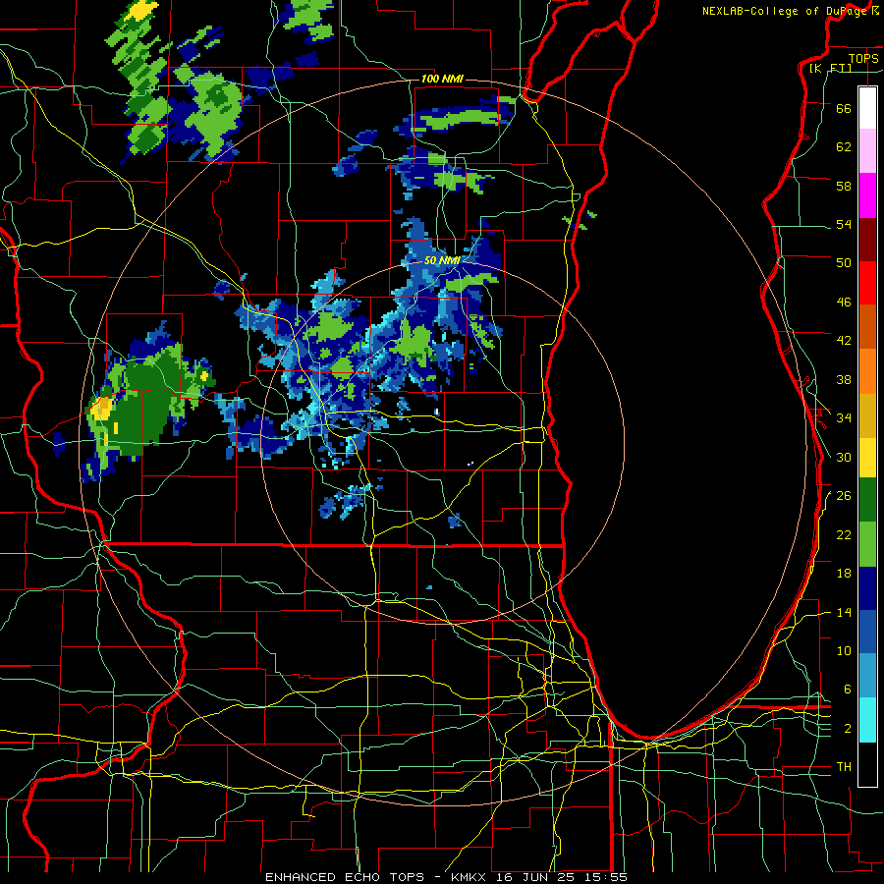Click the '100 NMI' range ring label
This screenshot has height=884, width=884.
click(x=443, y=79)
